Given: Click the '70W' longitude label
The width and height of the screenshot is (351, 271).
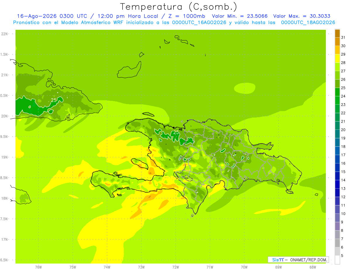Looking at the screenshot, I should (244, 267).
